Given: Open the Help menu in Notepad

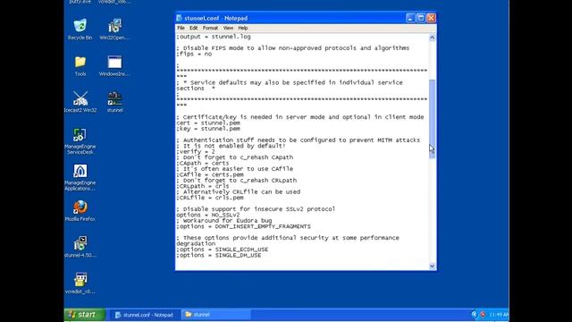Looking at the screenshot, I should (x=243, y=28).
